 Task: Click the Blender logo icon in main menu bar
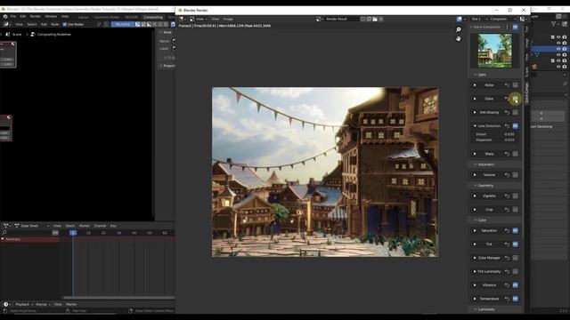pos(5,16)
